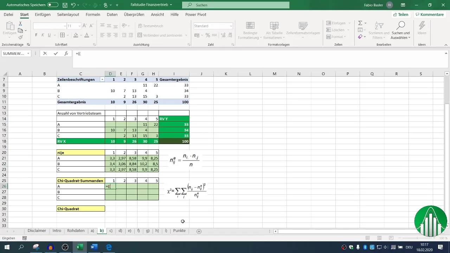Toggle the Automatisches Speichern switch
This screenshot has width=450, height=253.
point(53,5)
